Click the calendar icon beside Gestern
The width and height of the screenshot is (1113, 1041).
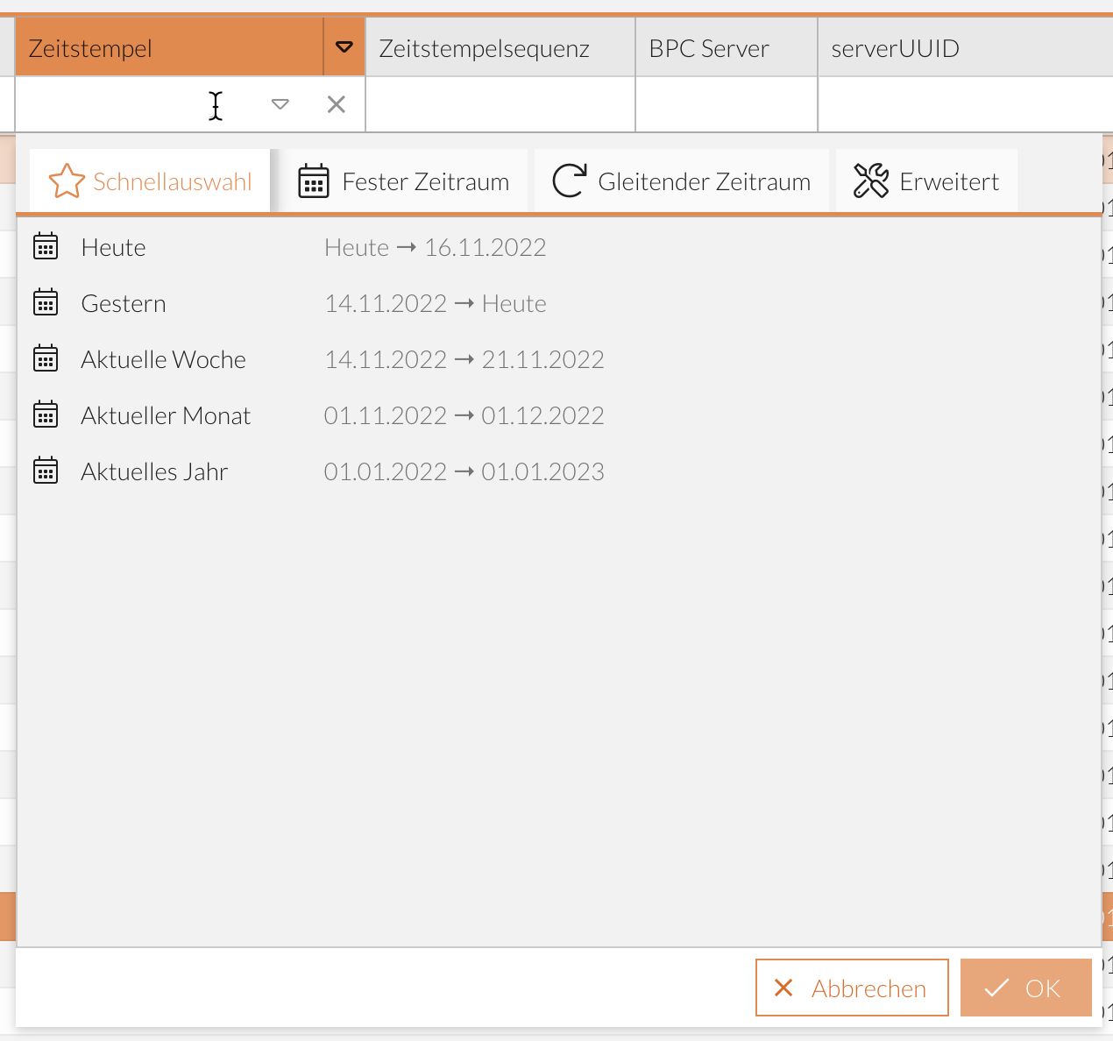coord(46,303)
